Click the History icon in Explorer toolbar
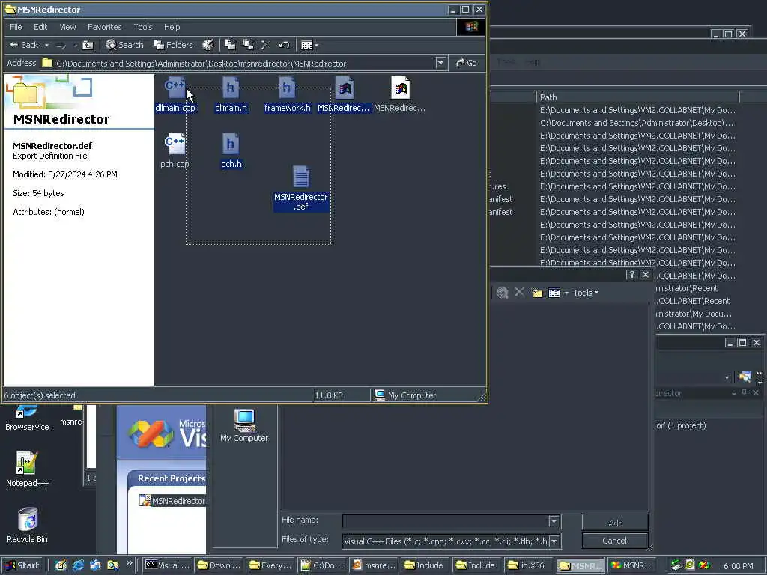 (208, 46)
